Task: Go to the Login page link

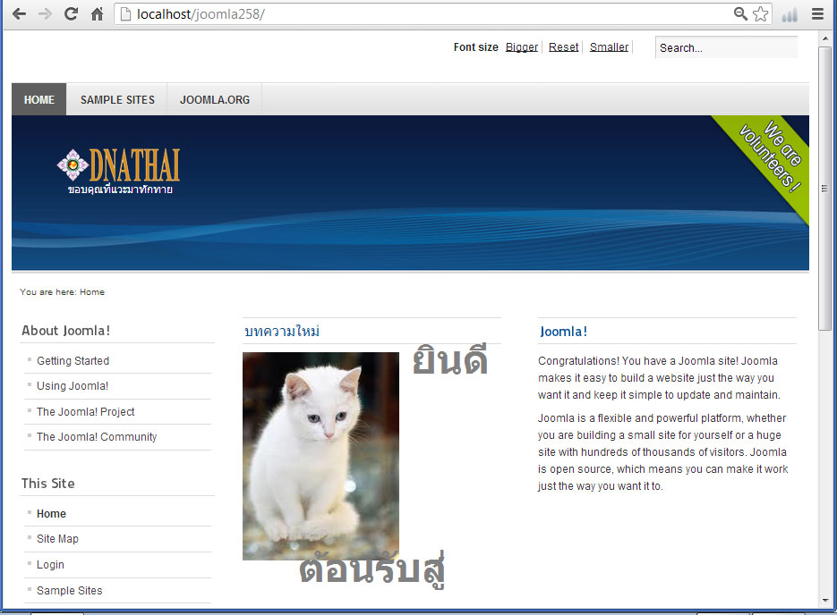Action: tap(50, 565)
